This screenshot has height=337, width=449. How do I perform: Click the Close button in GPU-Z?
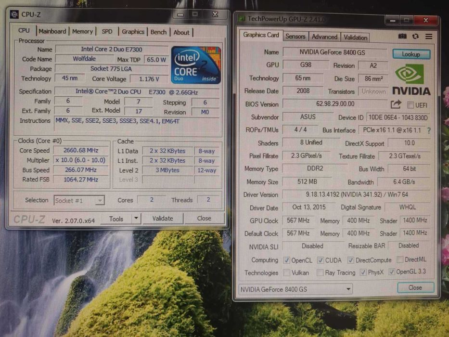pyautogui.click(x=415, y=287)
